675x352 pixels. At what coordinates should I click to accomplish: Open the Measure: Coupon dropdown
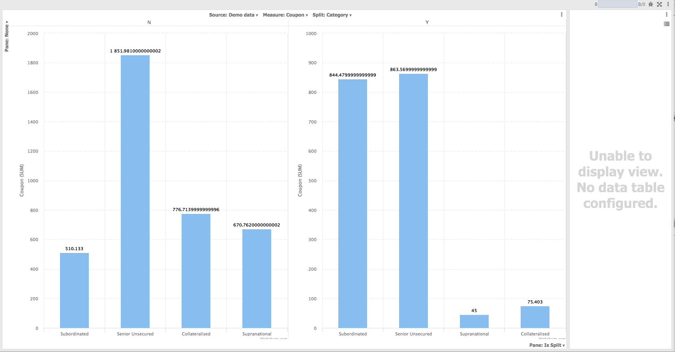tap(285, 15)
